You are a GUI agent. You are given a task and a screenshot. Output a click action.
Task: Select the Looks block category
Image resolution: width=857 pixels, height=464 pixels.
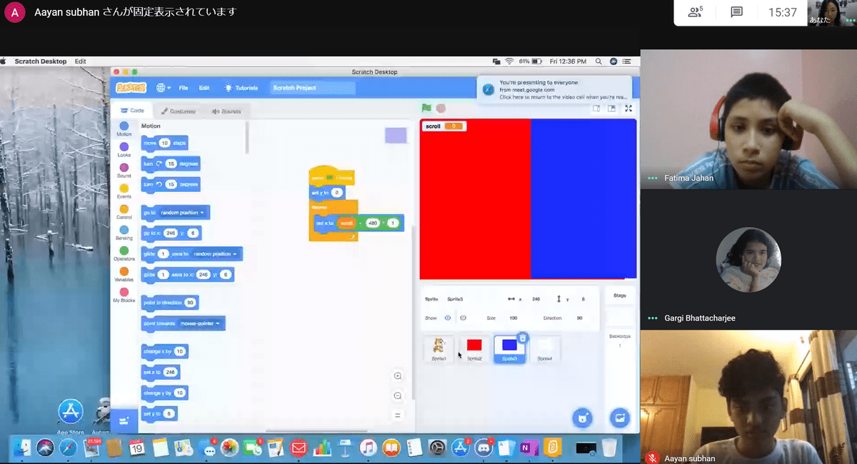point(124,150)
